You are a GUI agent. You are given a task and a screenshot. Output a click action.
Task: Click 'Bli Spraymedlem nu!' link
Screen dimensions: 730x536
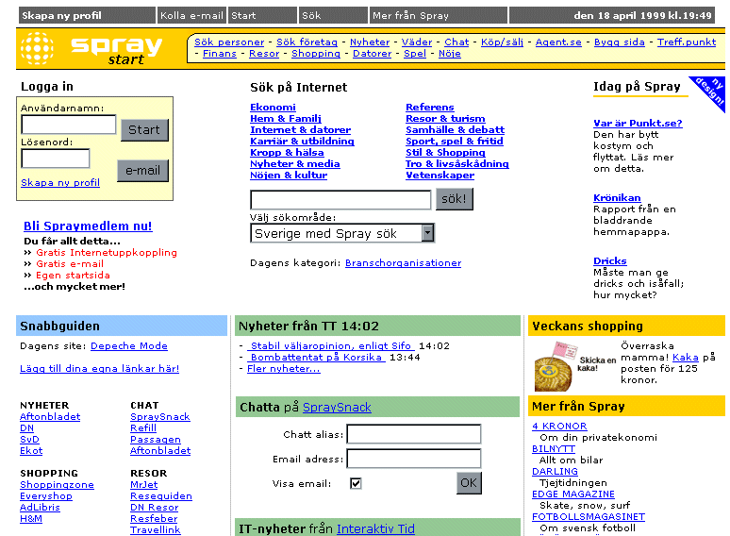coord(88,226)
